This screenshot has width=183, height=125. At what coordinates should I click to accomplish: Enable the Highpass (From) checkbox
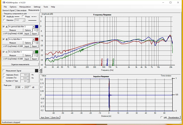[4, 74]
